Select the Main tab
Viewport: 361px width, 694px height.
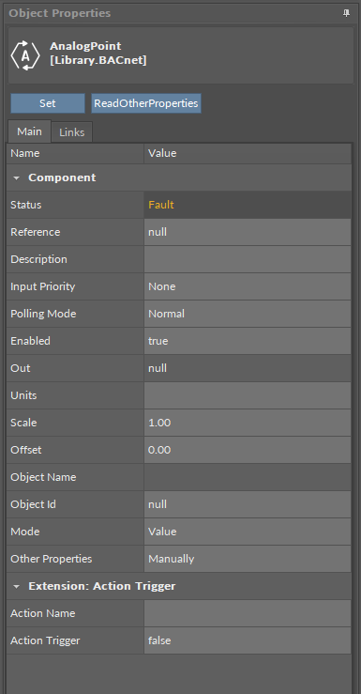[x=30, y=131]
